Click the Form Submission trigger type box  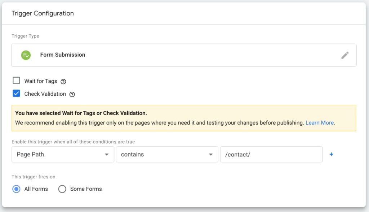pos(184,55)
